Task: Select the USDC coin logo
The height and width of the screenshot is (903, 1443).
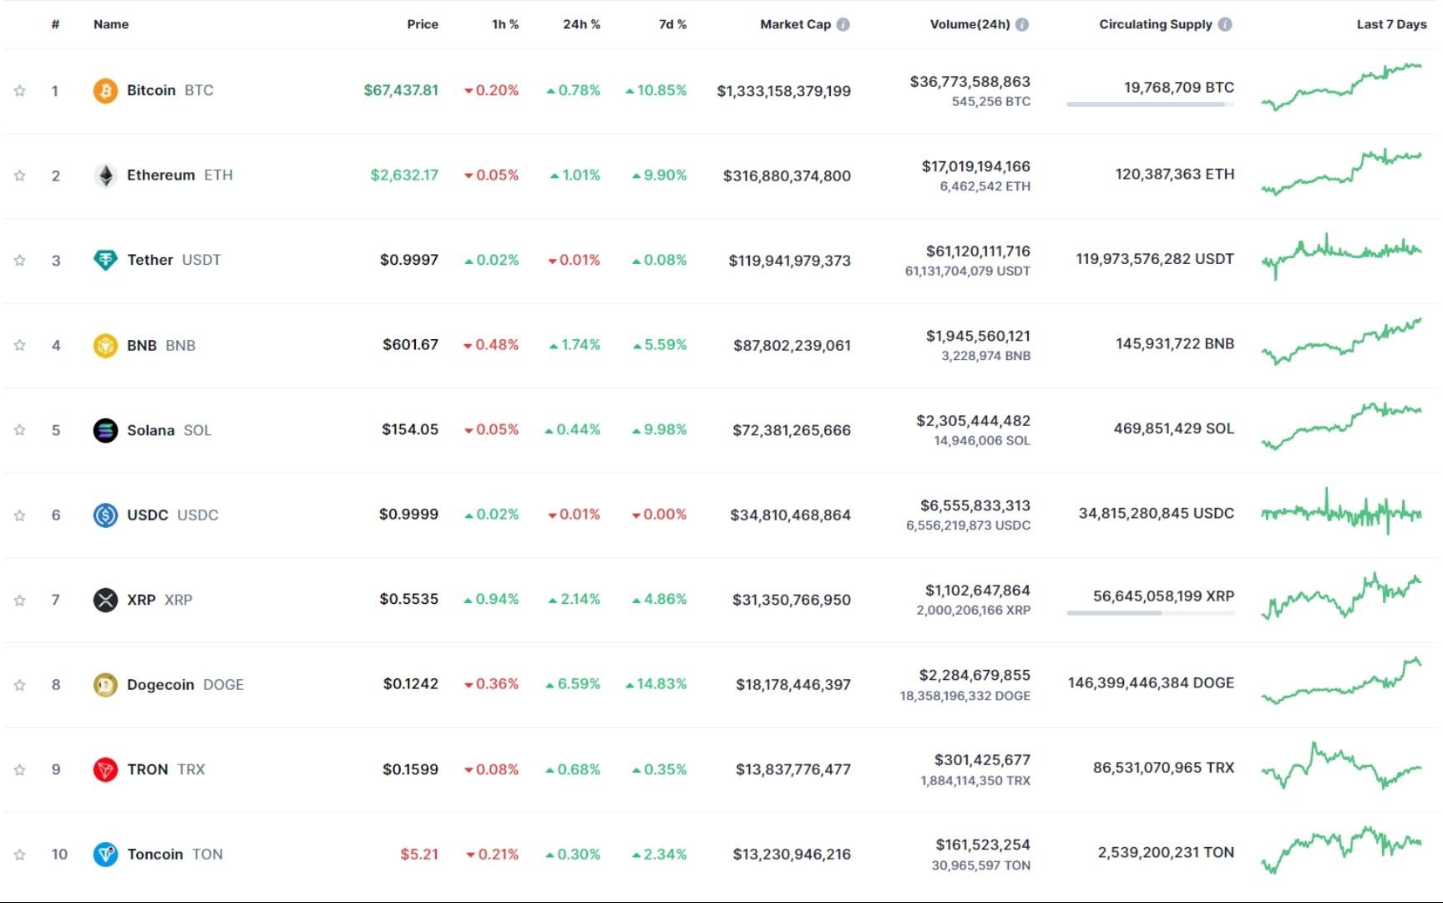Action: pos(104,515)
